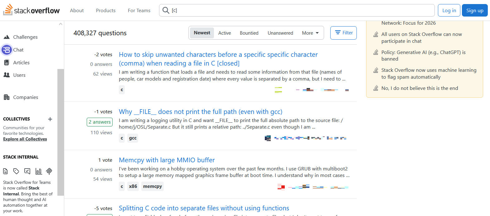
Task: Click the bar chart icon under Stack Internal
Action: coord(38,171)
